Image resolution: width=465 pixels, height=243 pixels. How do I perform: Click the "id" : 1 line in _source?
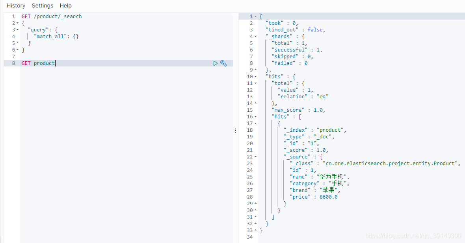[303, 171]
